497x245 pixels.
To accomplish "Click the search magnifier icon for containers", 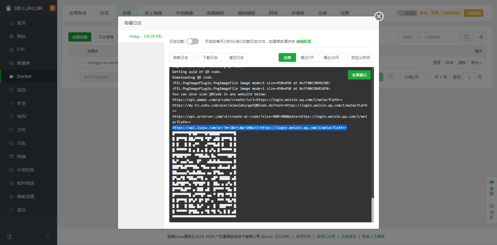I will point(467,37).
